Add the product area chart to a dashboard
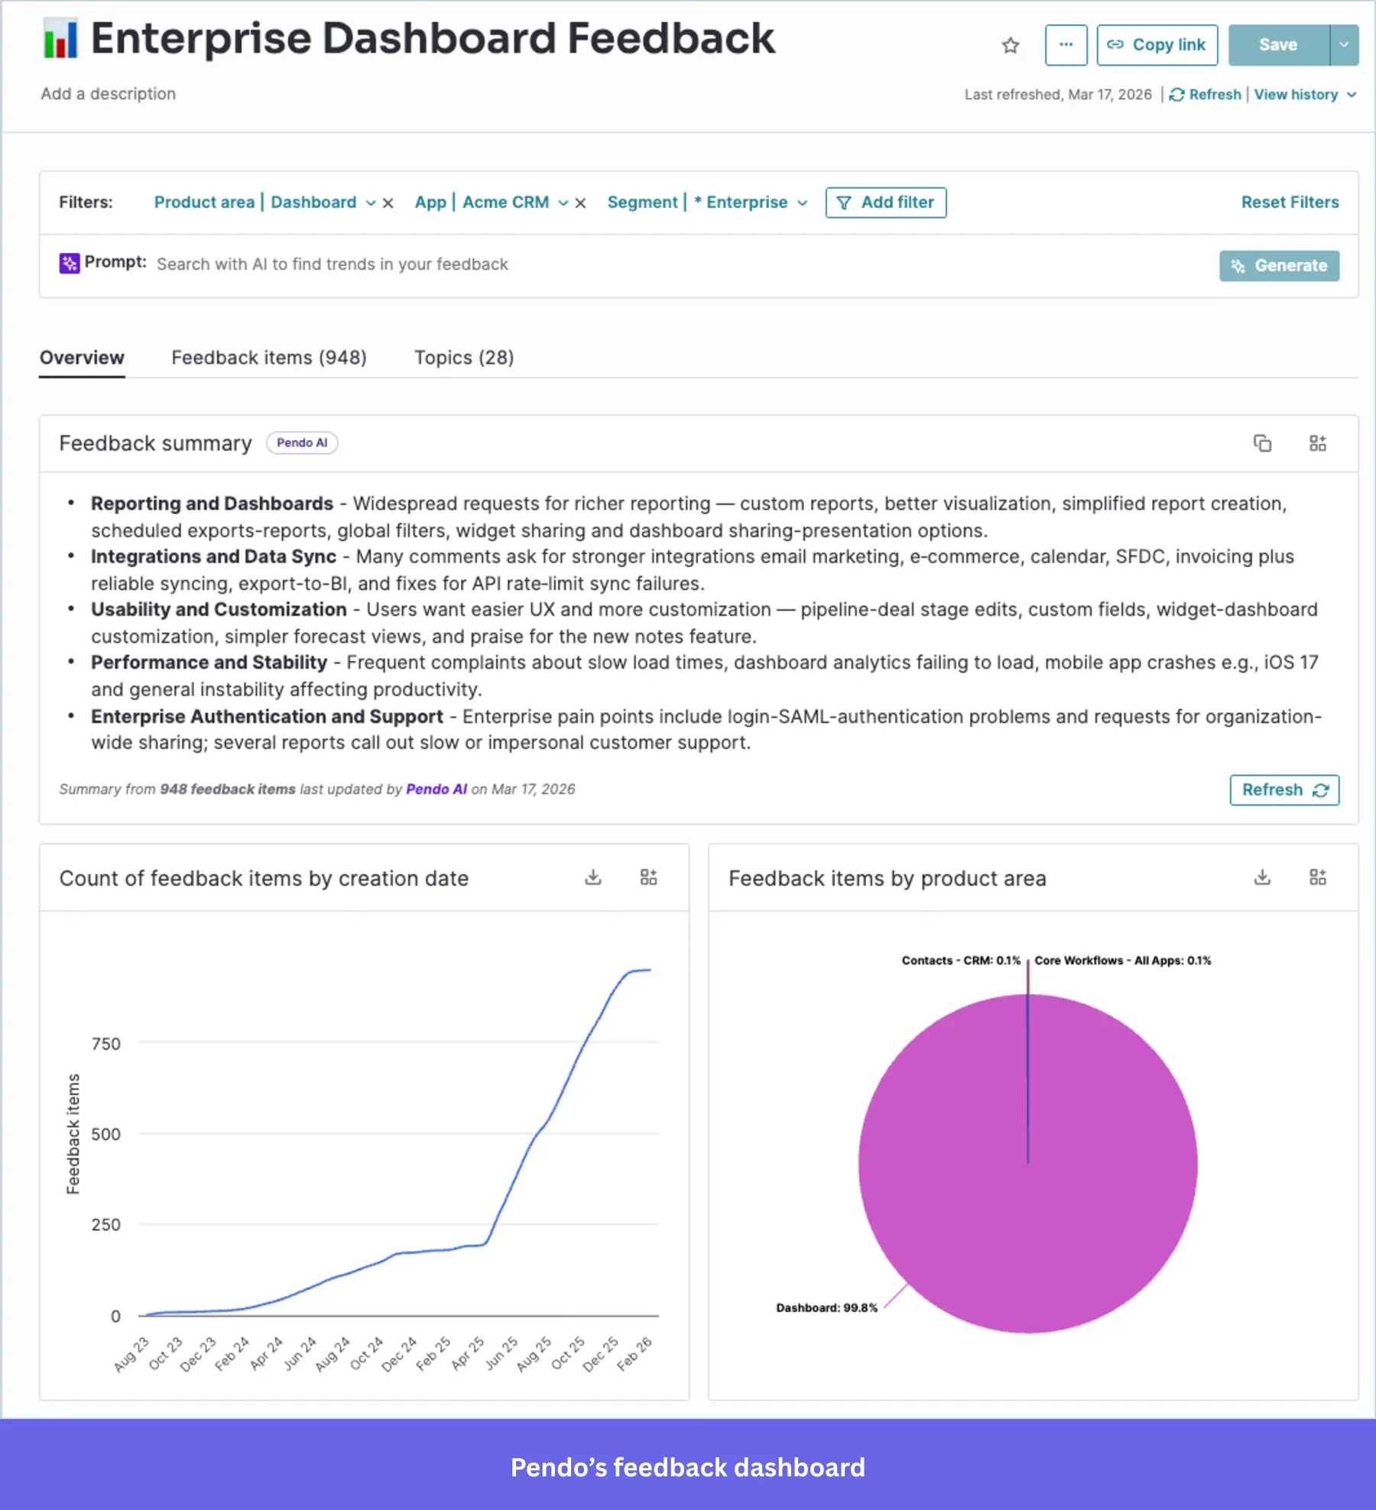The width and height of the screenshot is (1376, 1510). pos(1318,877)
